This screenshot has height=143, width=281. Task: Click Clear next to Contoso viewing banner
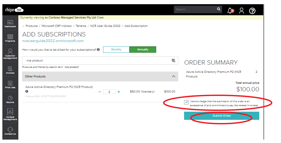point(100,17)
